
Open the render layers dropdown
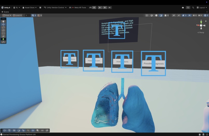[194, 15]
